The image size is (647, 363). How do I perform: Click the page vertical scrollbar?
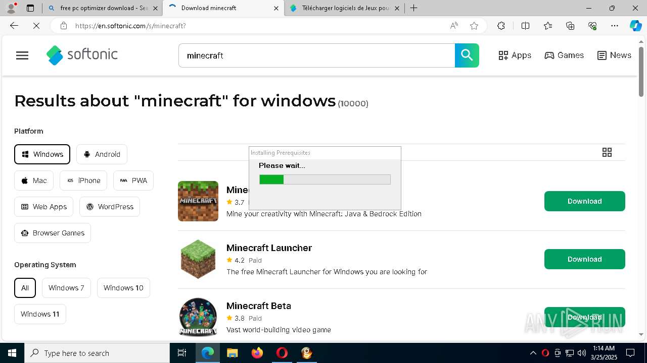click(641, 72)
